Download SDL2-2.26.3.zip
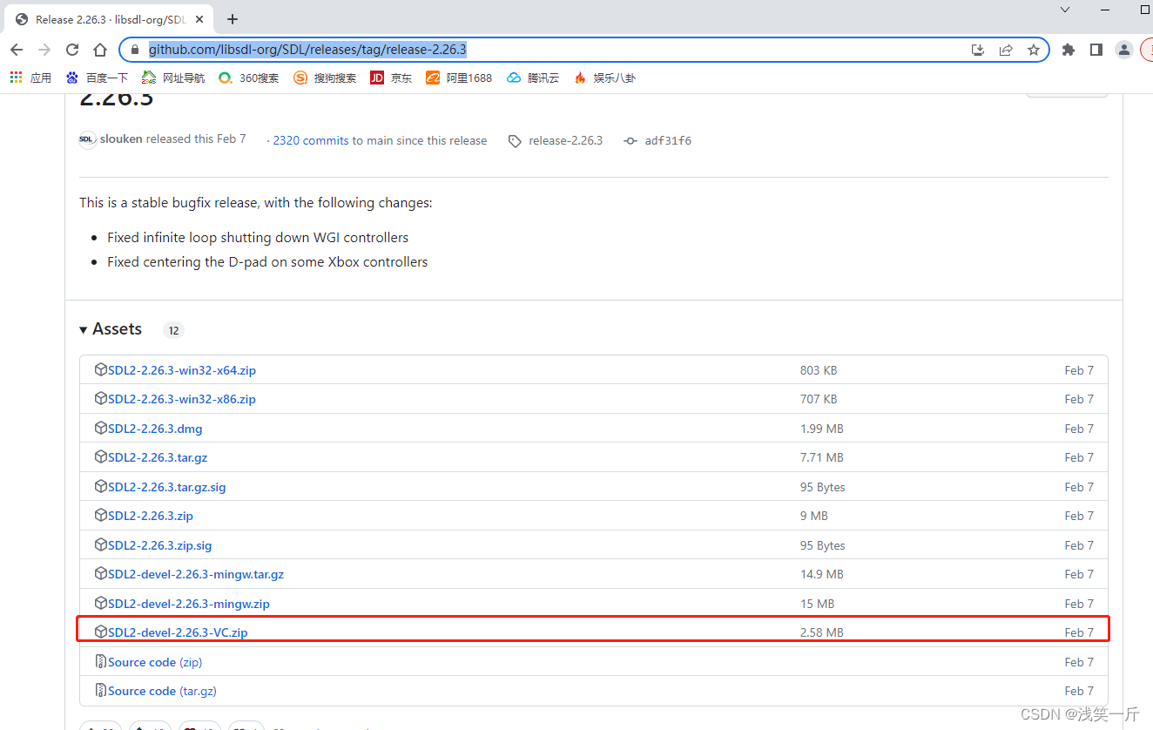 pos(151,516)
